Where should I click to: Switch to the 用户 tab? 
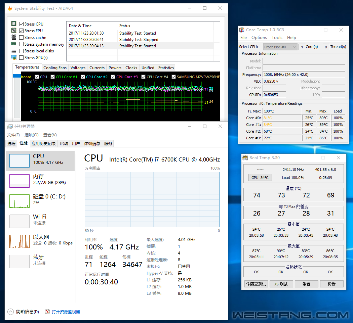(76, 144)
